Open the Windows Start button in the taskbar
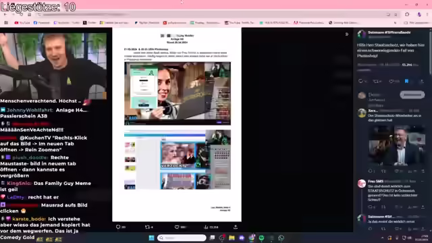Image resolution: width=432 pixels, height=243 pixels. pos(151,238)
